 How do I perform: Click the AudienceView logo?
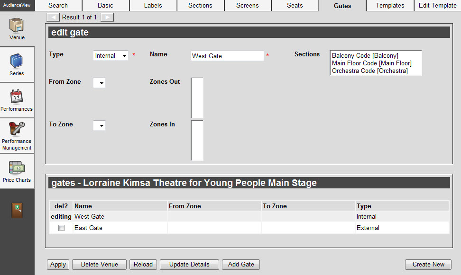[x=17, y=5]
